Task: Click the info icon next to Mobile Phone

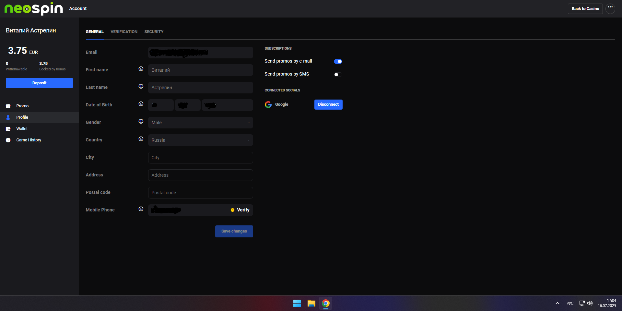Action: pos(141,209)
